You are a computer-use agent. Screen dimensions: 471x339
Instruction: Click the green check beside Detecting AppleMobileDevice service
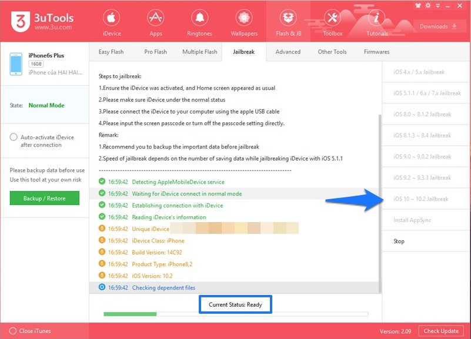102,181
